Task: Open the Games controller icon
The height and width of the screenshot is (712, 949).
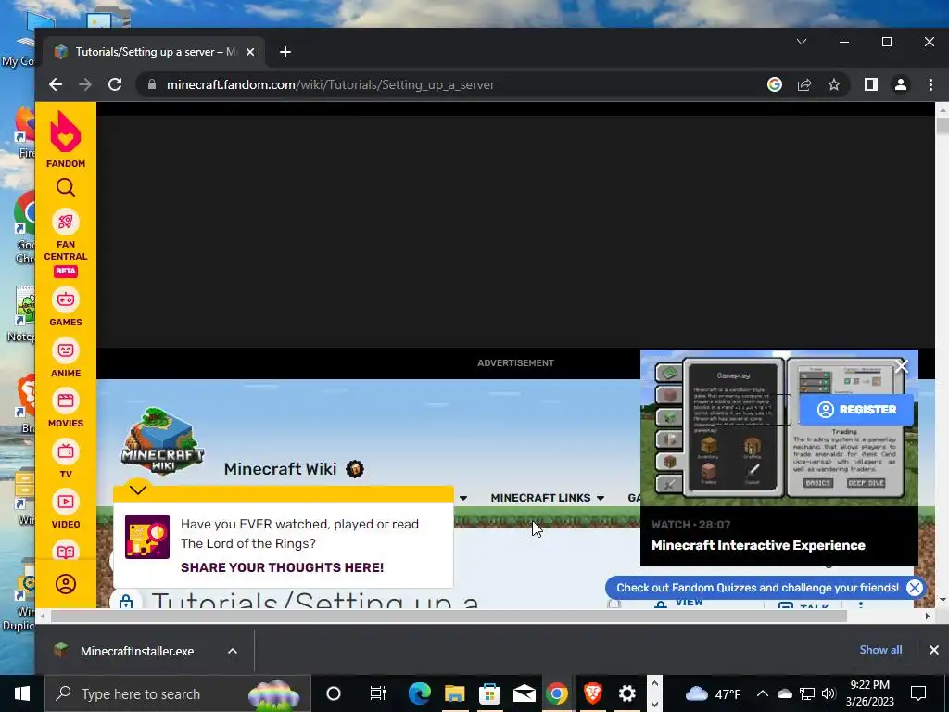Action: pos(66,299)
